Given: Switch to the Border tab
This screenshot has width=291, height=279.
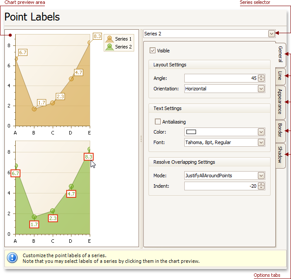Looking at the screenshot, I should tap(280, 131).
